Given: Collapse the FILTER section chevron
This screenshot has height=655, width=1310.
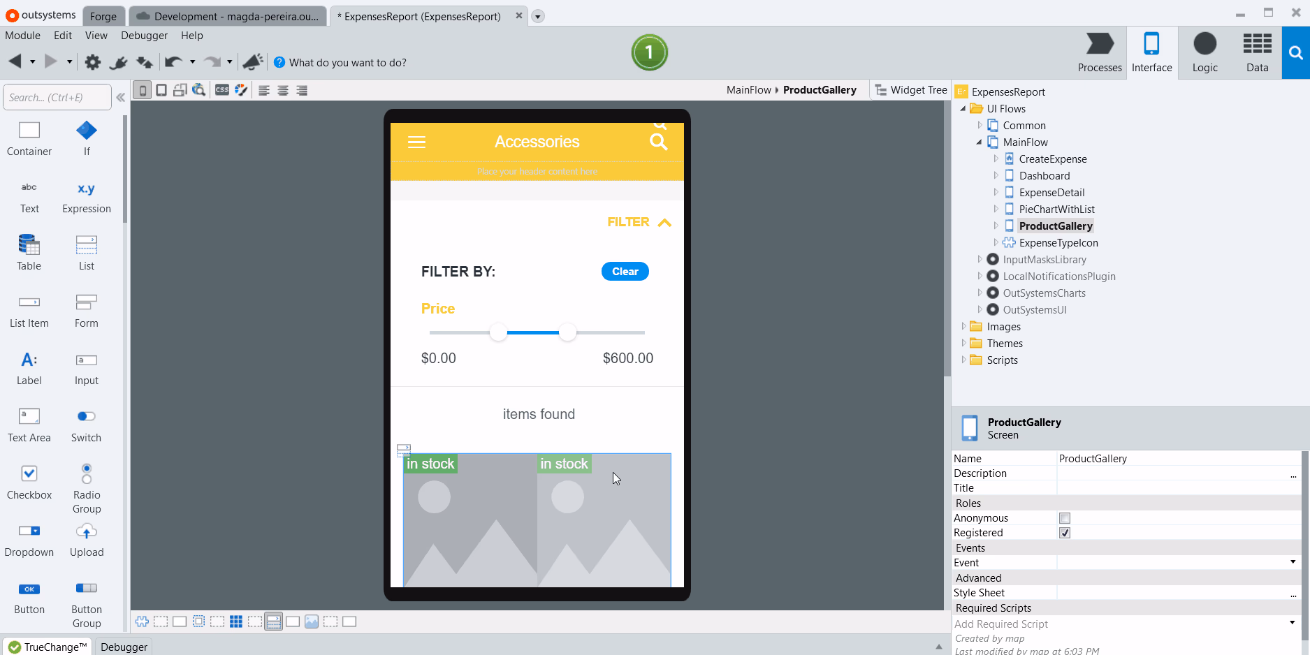Looking at the screenshot, I should [664, 223].
